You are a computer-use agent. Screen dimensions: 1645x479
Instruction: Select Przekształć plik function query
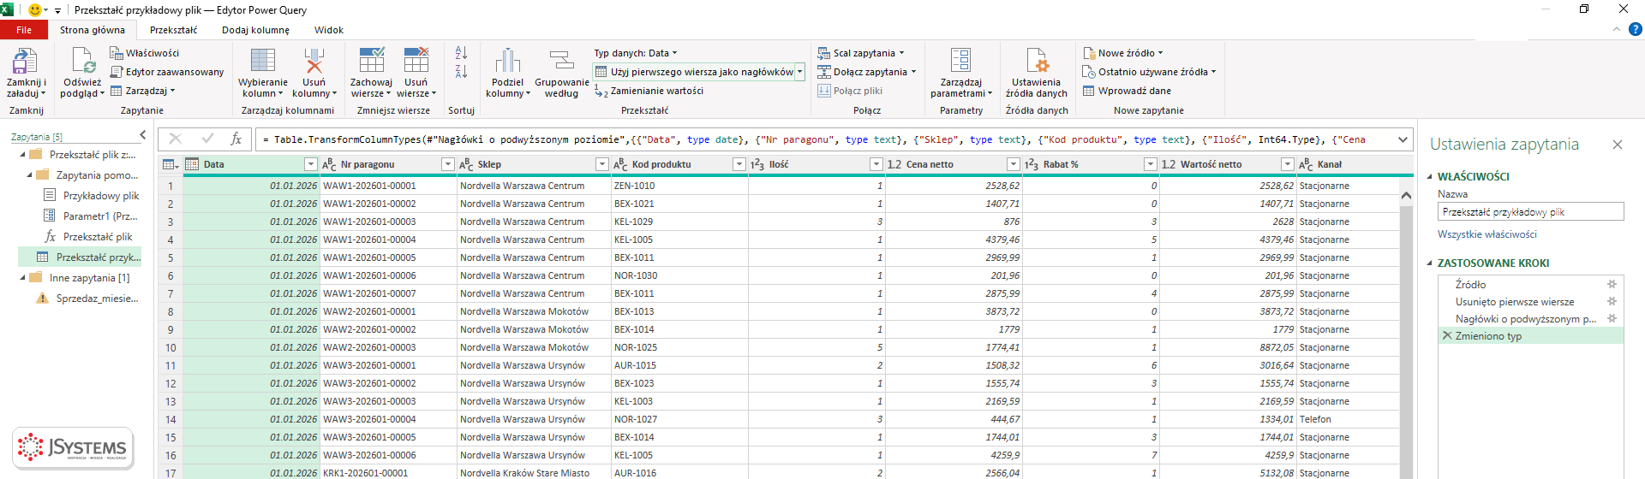(x=88, y=237)
